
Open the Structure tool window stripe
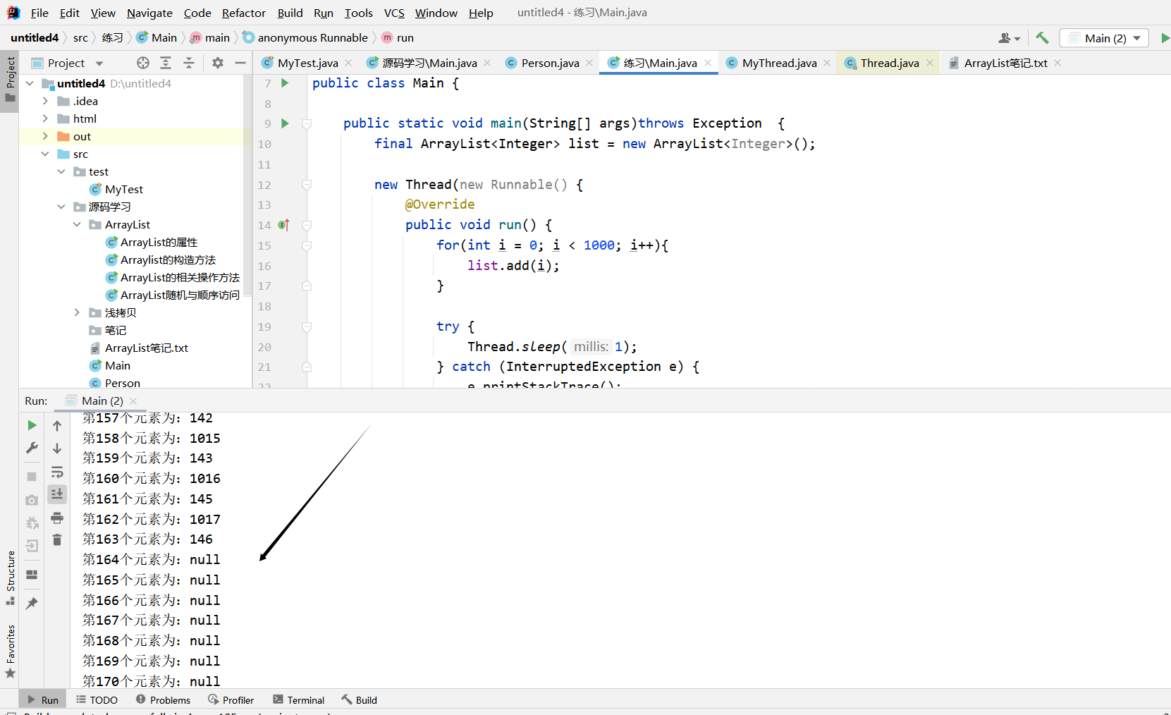click(10, 577)
